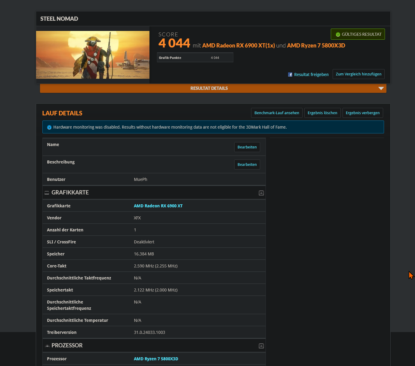Click the GRAFIKKARTE section title

coord(70,192)
